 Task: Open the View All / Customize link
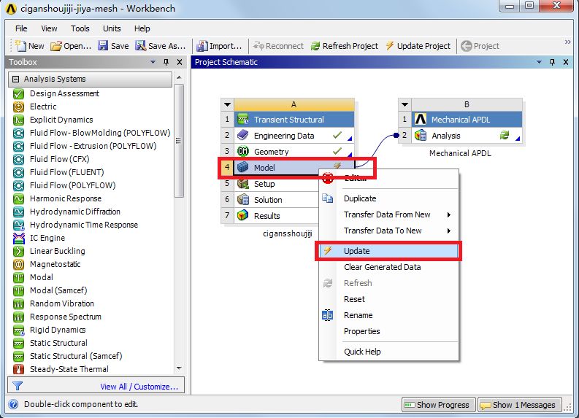pyautogui.click(x=139, y=387)
